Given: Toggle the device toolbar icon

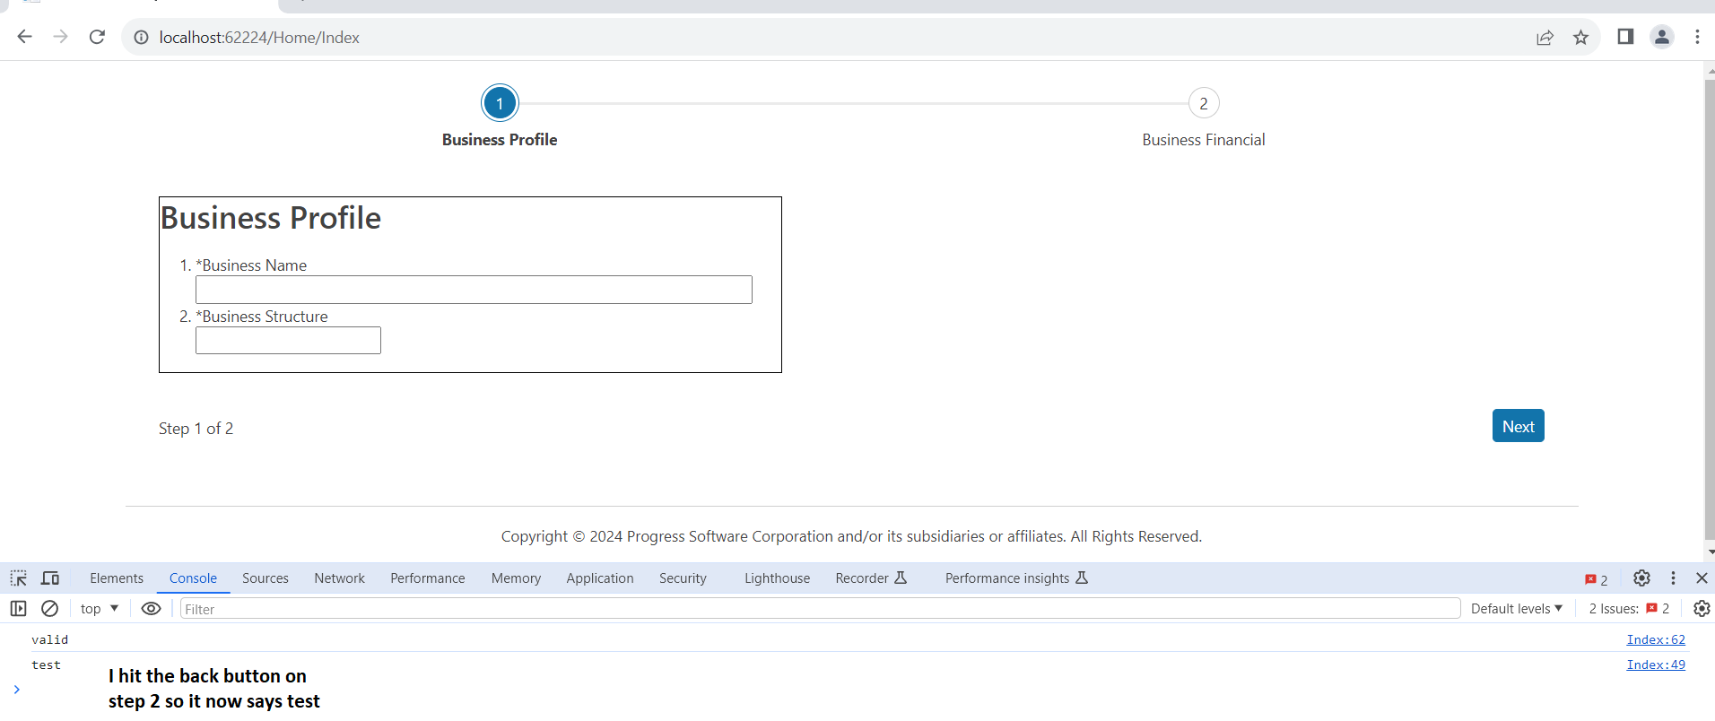Looking at the screenshot, I should (50, 578).
